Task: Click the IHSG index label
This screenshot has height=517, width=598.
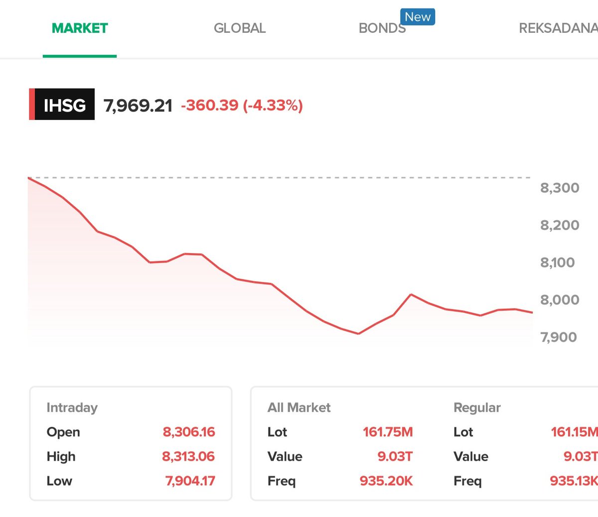Action: pyautogui.click(x=62, y=104)
